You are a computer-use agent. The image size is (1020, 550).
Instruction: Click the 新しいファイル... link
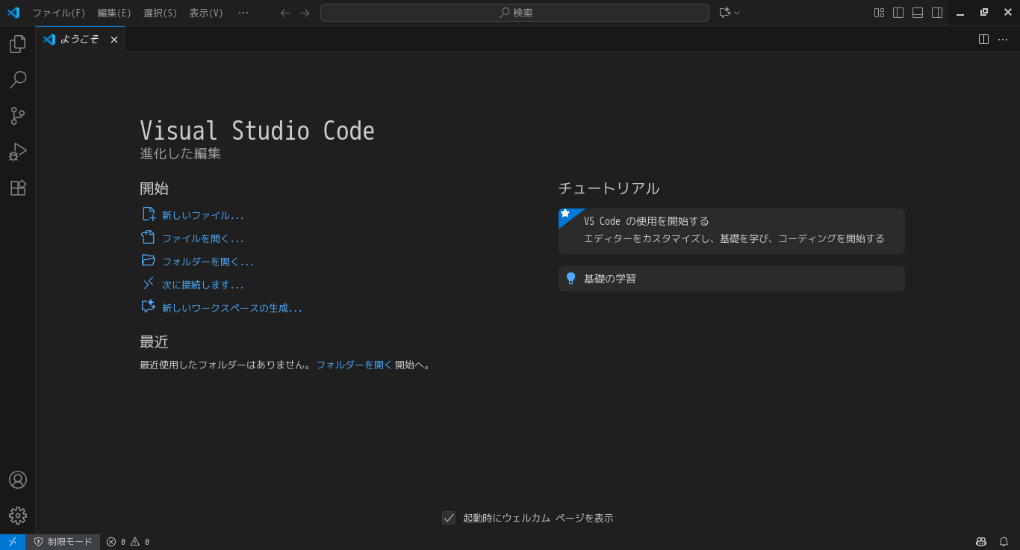202,215
